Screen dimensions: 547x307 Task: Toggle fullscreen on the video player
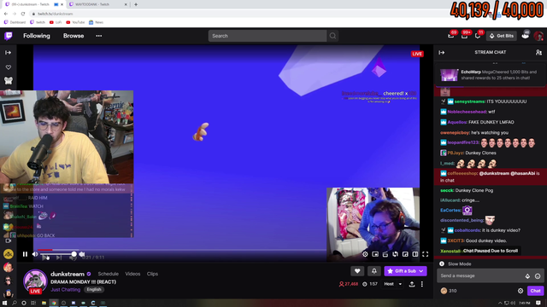(426, 254)
